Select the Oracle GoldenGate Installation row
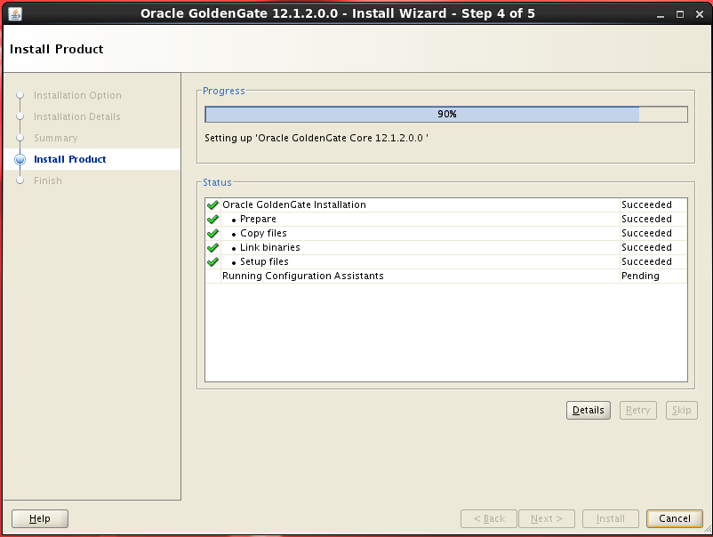This screenshot has width=713, height=537. tap(446, 205)
